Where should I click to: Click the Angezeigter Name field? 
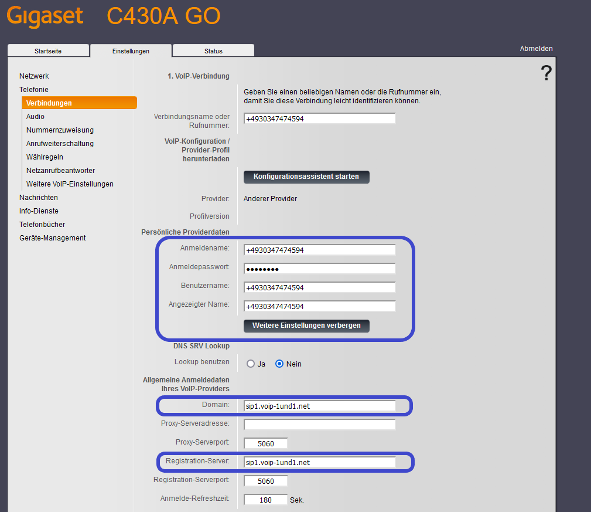(x=320, y=306)
